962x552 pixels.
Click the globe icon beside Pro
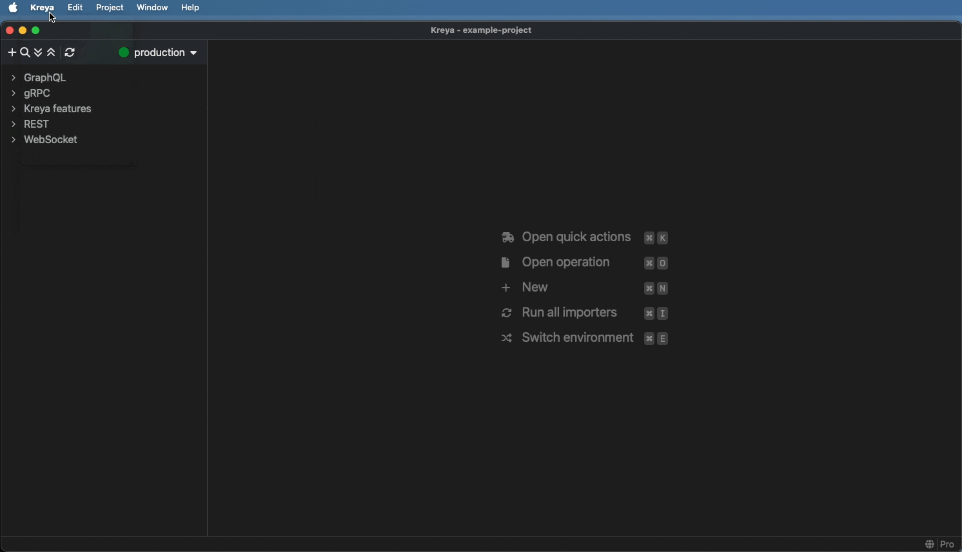click(x=930, y=544)
